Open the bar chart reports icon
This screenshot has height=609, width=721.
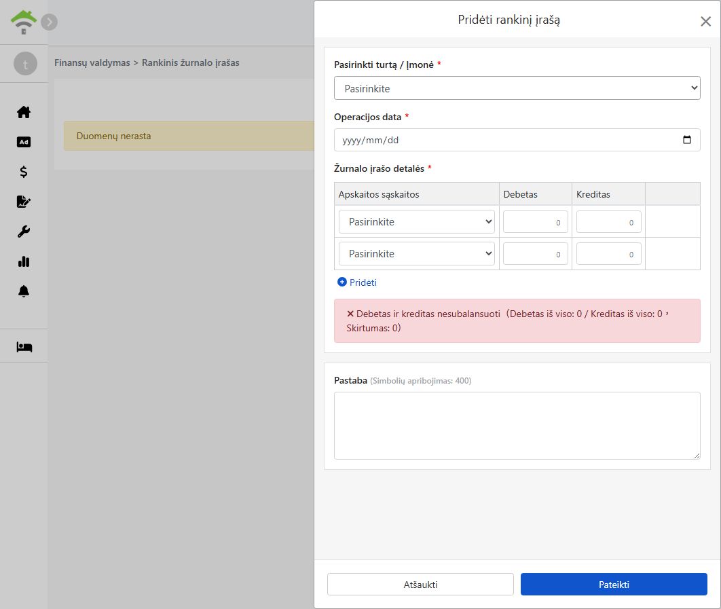point(24,261)
